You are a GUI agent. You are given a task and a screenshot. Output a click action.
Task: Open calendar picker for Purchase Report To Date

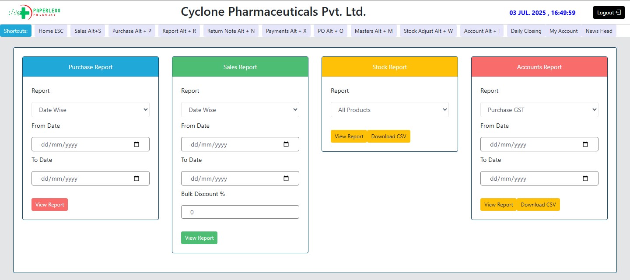point(136,178)
